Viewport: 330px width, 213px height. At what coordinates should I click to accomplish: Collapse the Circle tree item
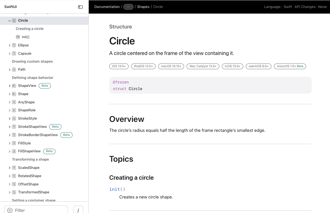[x=9, y=21]
